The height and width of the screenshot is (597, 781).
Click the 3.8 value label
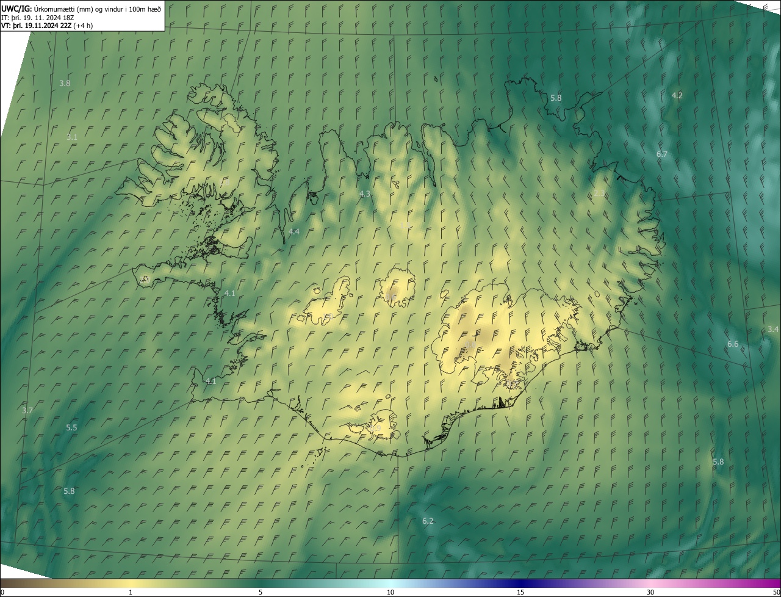[65, 83]
